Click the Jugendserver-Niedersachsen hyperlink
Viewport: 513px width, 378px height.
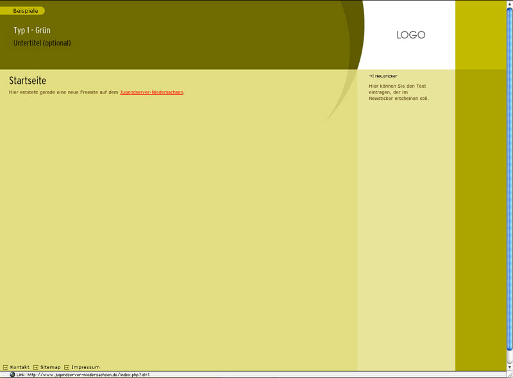(151, 92)
